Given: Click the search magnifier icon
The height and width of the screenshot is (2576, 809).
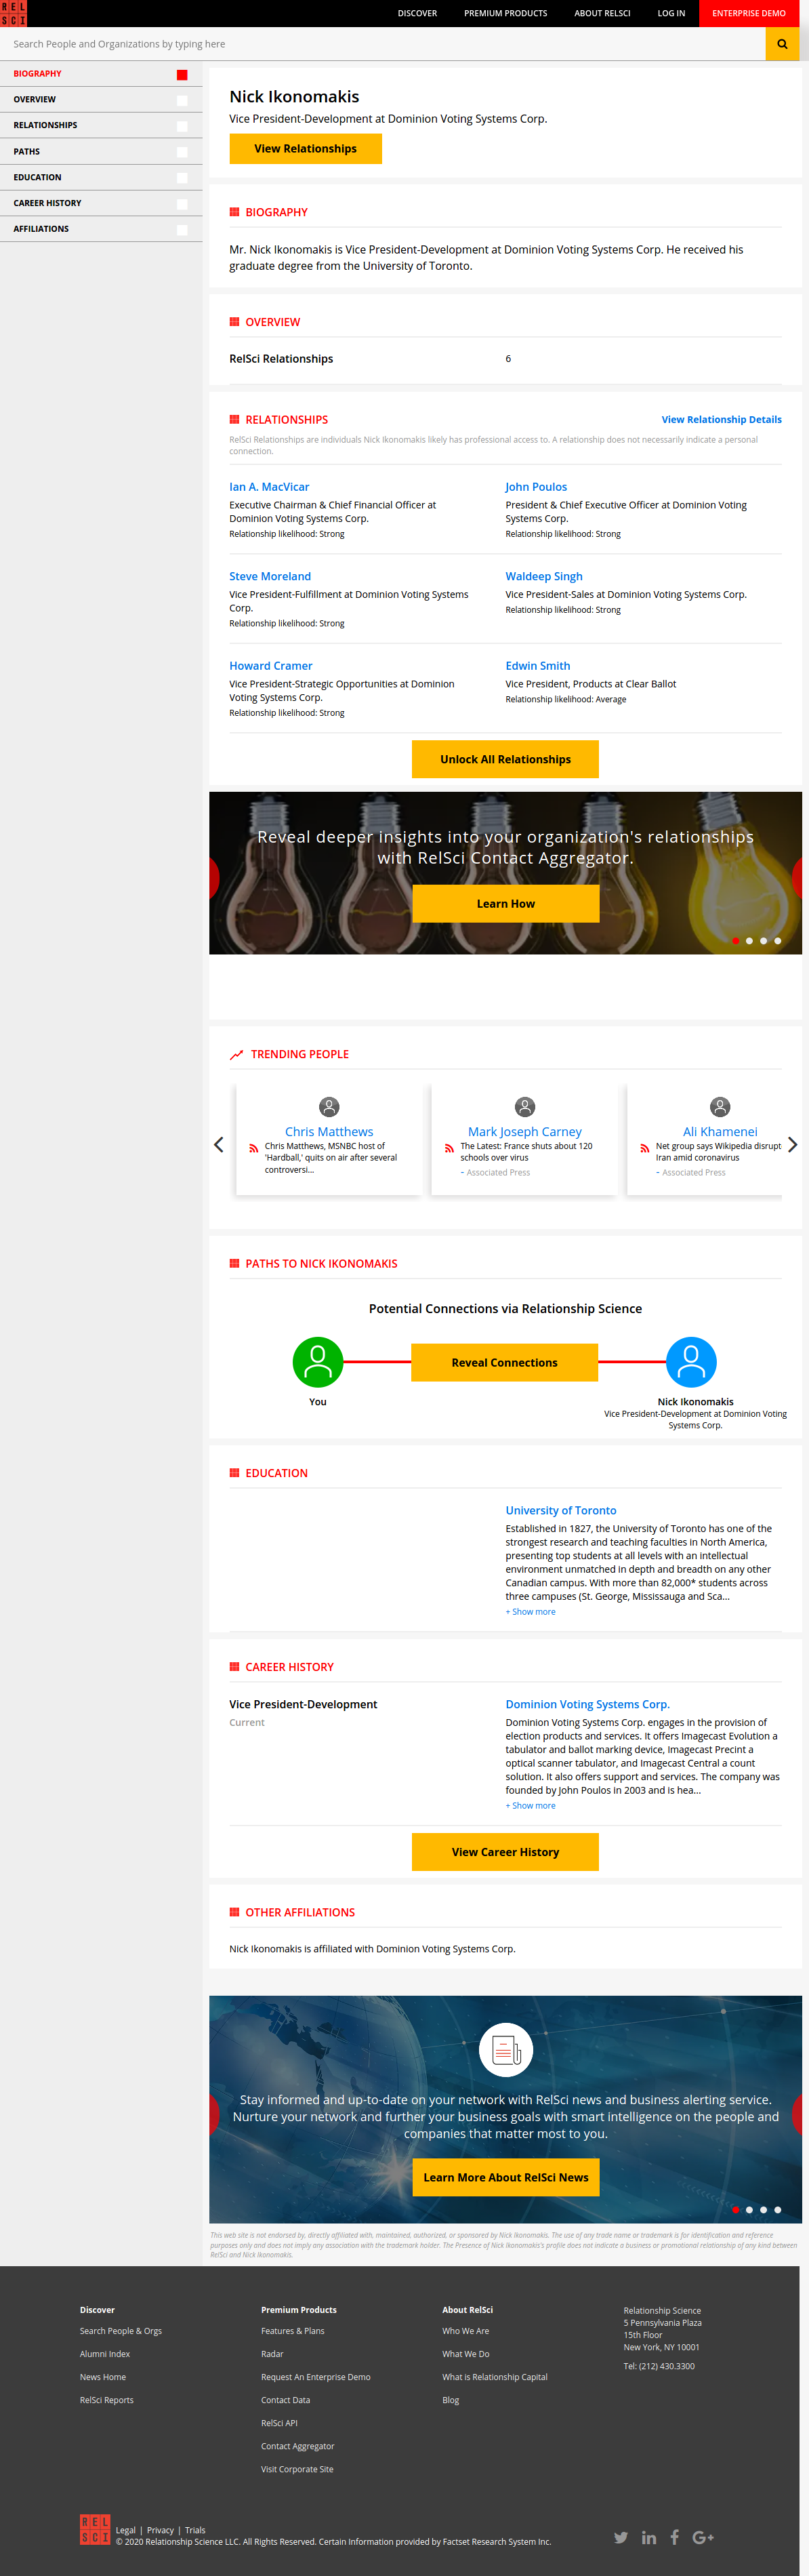Looking at the screenshot, I should [x=782, y=44].
